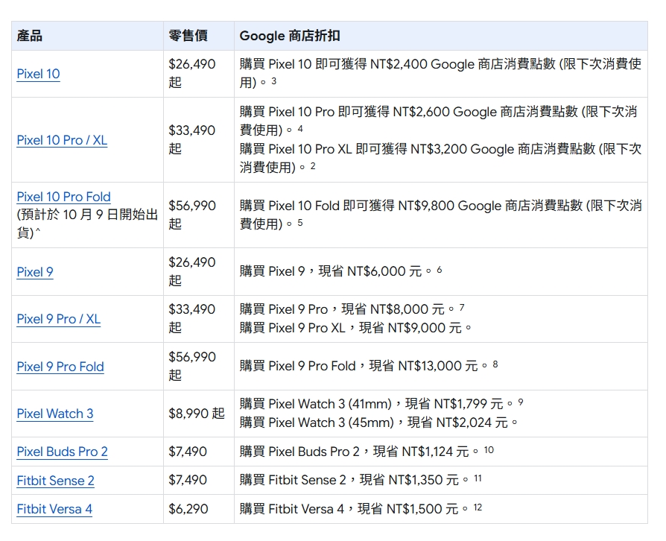Click the $8,990 起 price cell
Image resolution: width=666 pixels, height=541 pixels.
pos(197,414)
